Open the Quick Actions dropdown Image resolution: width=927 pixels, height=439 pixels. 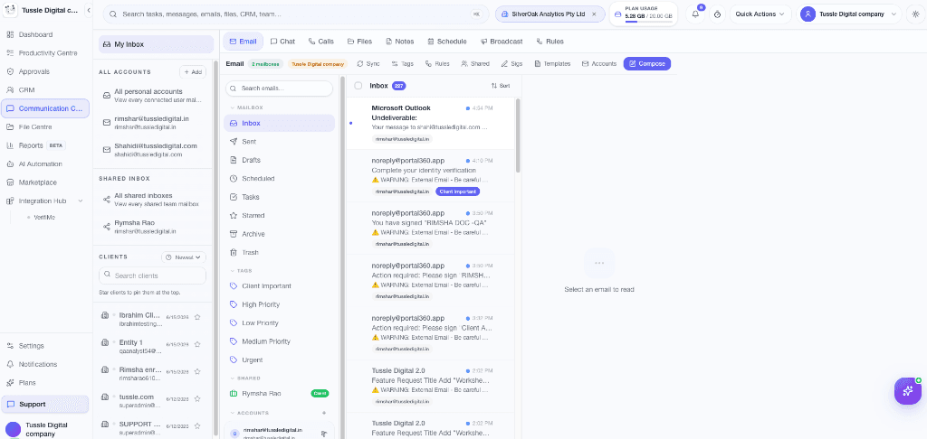tap(760, 14)
